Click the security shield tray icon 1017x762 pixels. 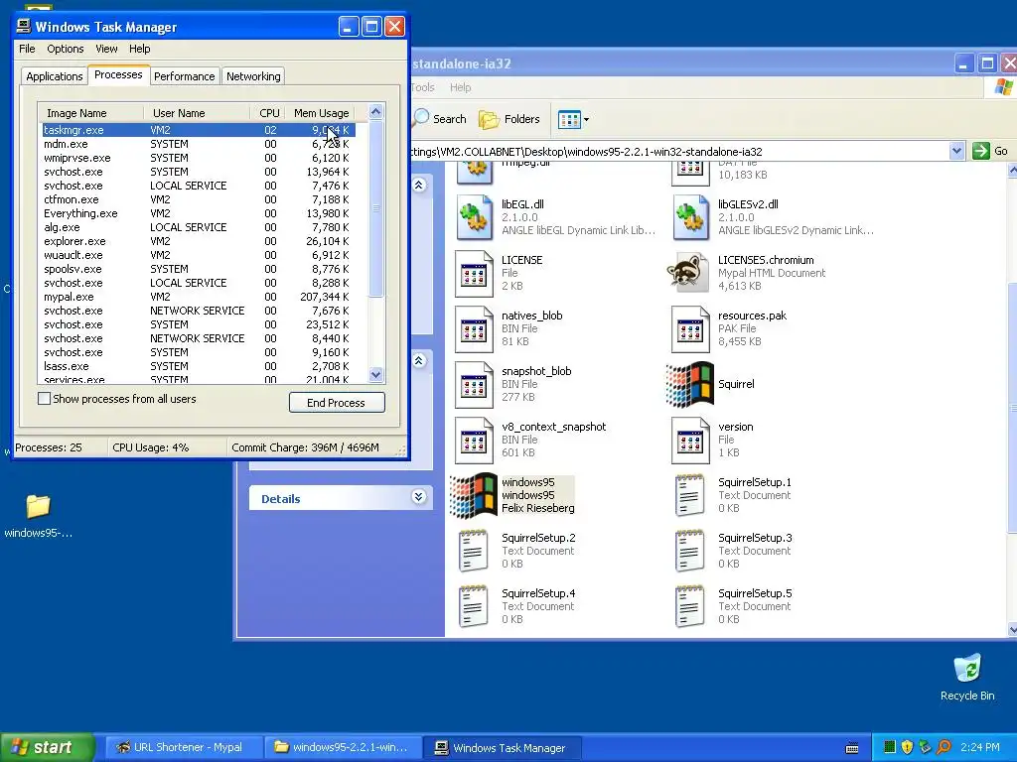908,747
